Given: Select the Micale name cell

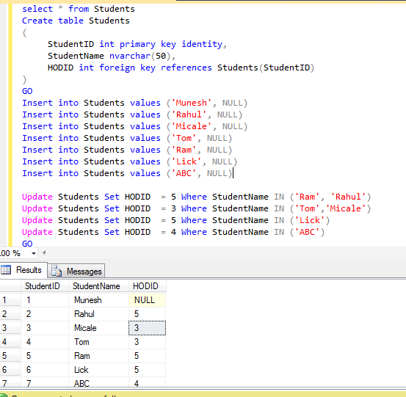Looking at the screenshot, I should coord(98,328).
